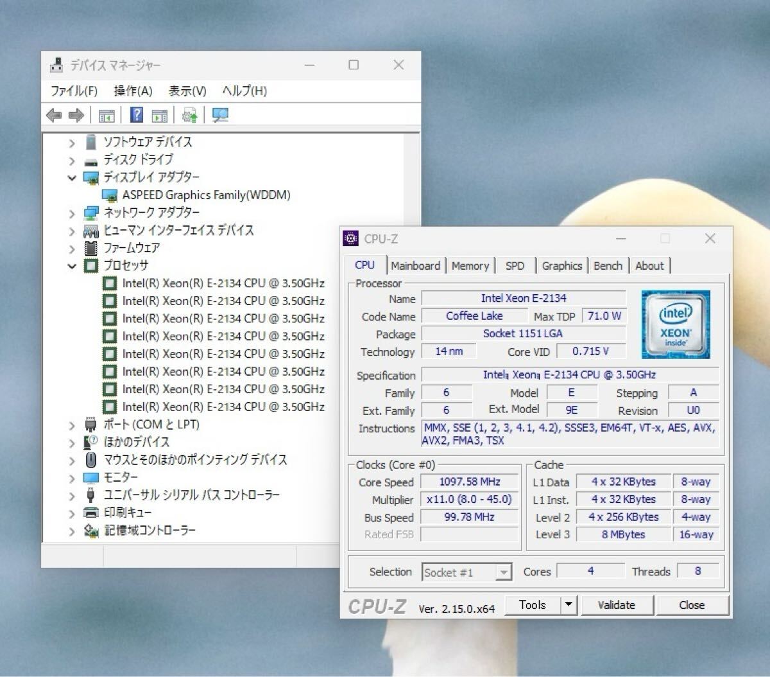The height and width of the screenshot is (677, 770).
Task: Click the CPU-Z title bar app icon
Action: point(350,239)
